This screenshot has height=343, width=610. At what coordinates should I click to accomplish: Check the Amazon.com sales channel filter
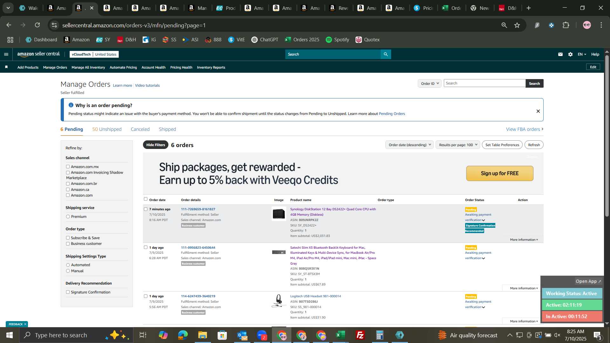(x=68, y=195)
